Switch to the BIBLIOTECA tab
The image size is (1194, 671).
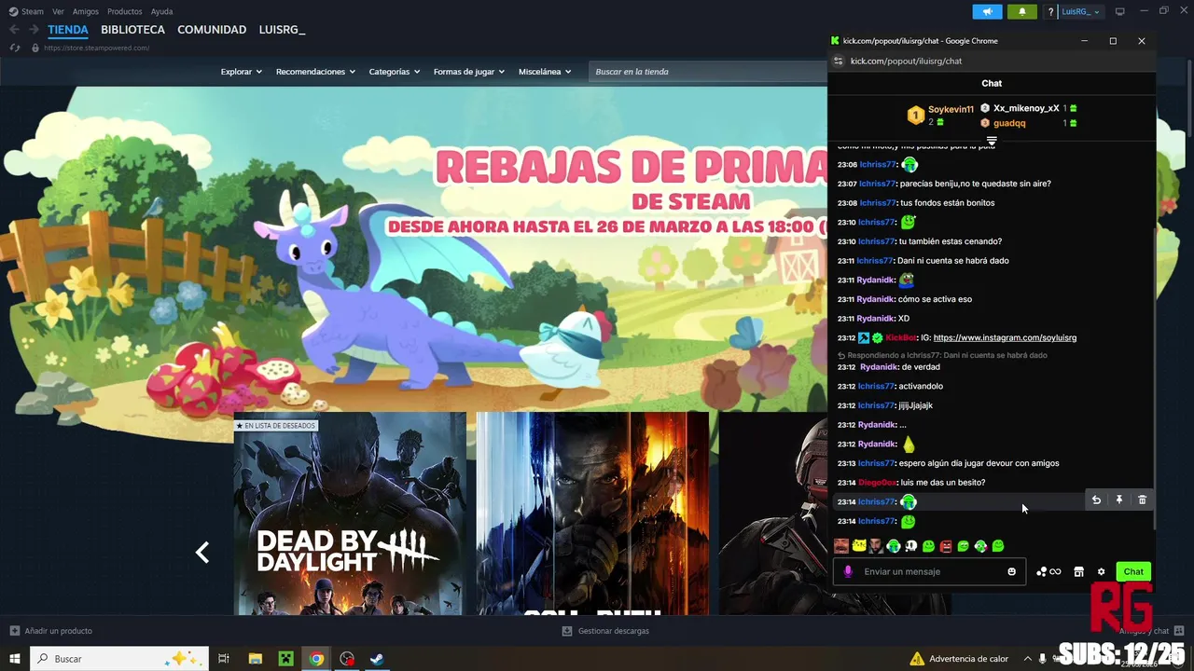click(x=133, y=30)
